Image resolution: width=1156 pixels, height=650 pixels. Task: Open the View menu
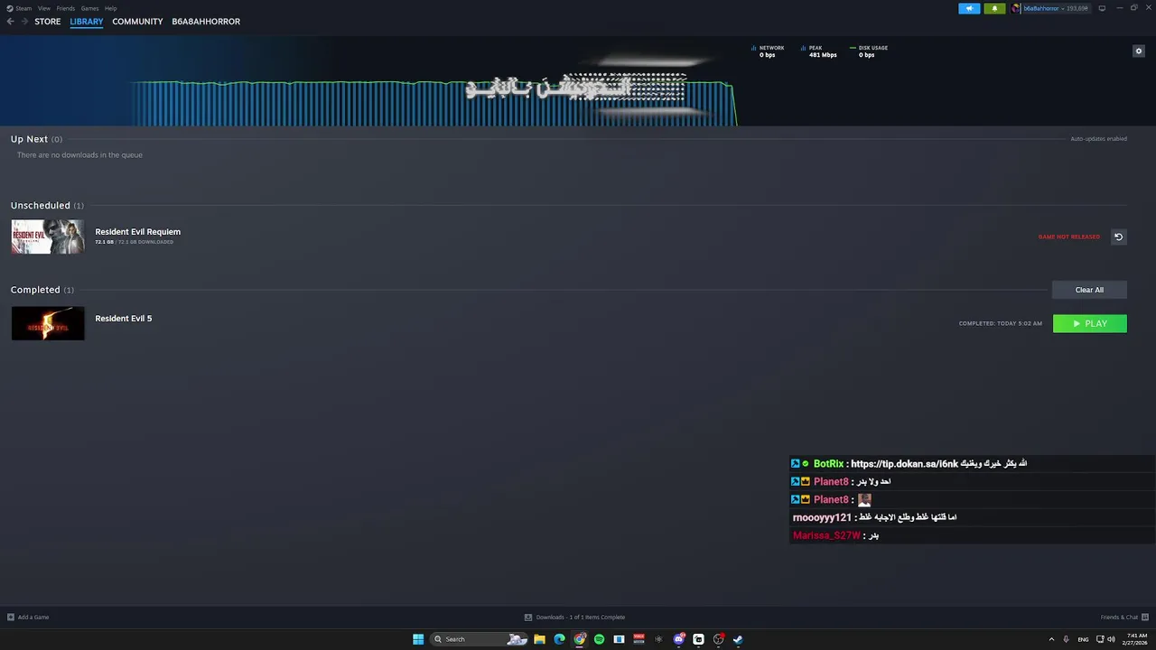(x=43, y=8)
